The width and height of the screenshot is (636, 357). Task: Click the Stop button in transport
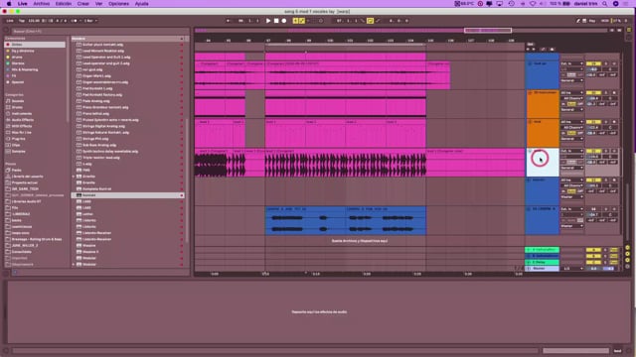click(276, 21)
